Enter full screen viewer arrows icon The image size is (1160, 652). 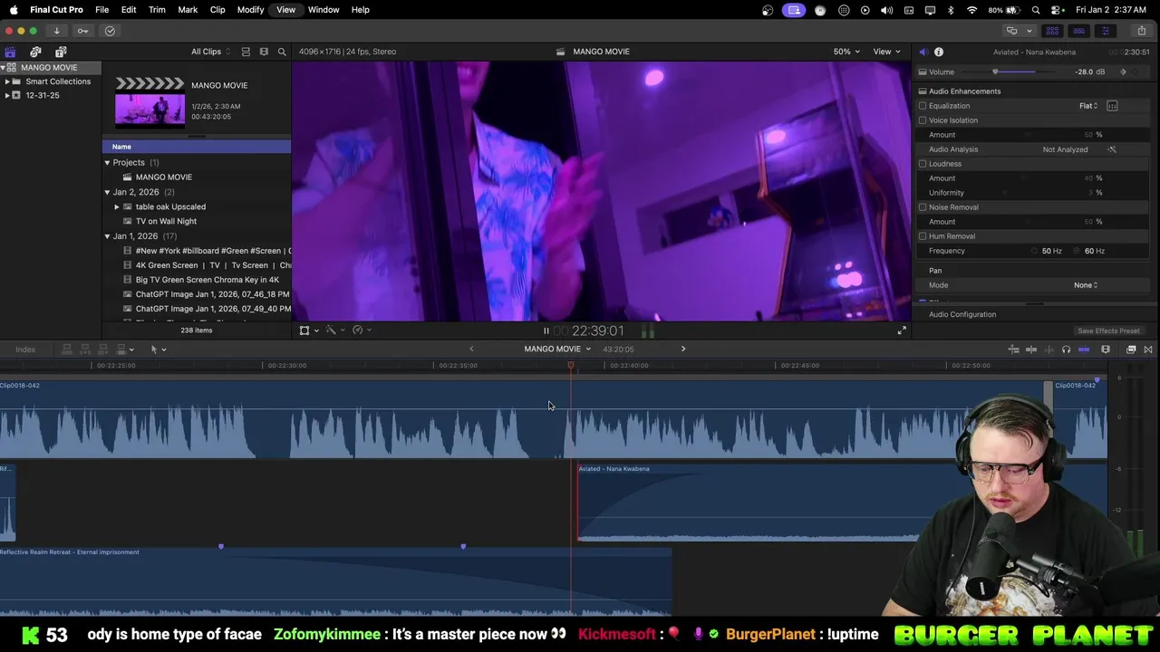[x=902, y=331]
